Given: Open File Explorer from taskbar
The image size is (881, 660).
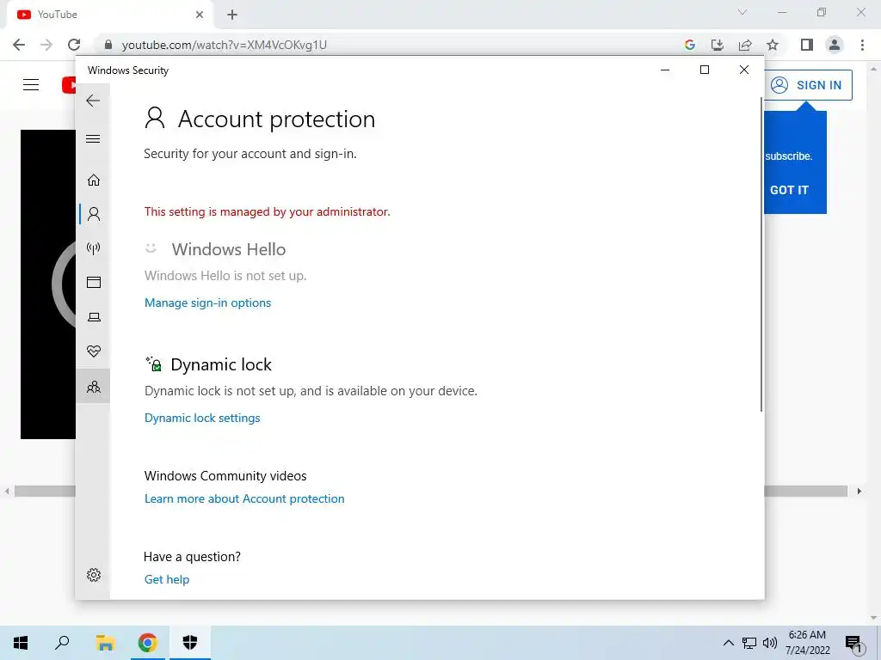Looking at the screenshot, I should click(105, 643).
